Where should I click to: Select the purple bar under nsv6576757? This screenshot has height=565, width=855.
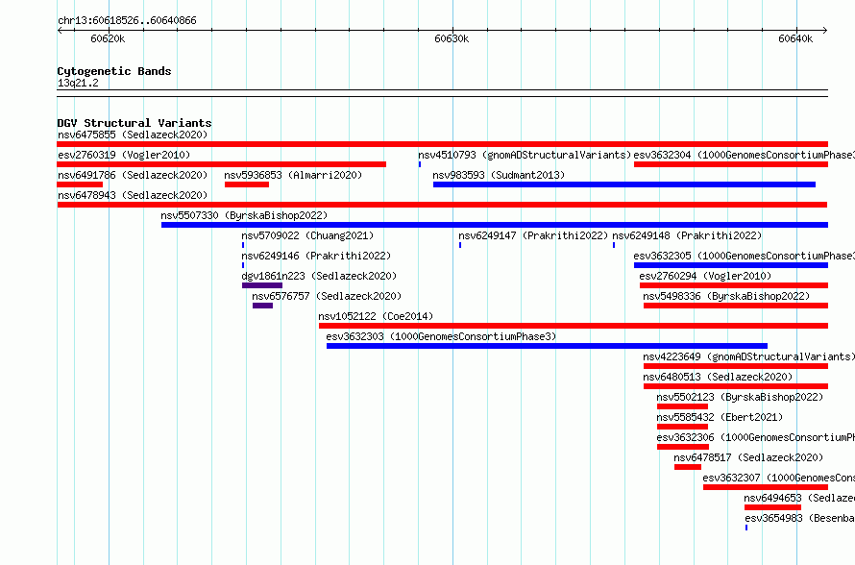pyautogui.click(x=263, y=306)
